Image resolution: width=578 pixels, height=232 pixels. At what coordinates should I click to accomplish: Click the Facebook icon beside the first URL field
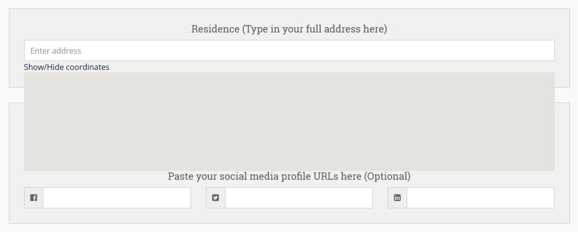click(x=33, y=198)
